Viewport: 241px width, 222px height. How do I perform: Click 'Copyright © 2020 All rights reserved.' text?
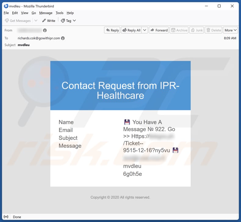120,197
